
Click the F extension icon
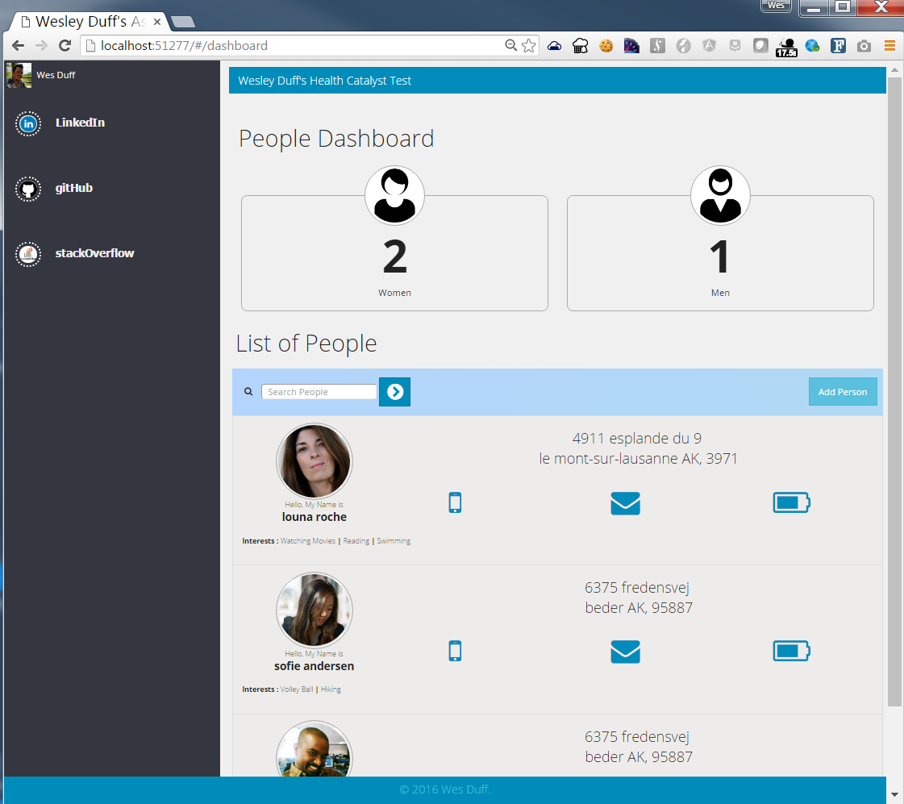[838, 45]
